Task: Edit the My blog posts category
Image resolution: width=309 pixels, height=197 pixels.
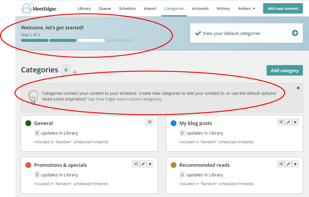Action: point(288,122)
